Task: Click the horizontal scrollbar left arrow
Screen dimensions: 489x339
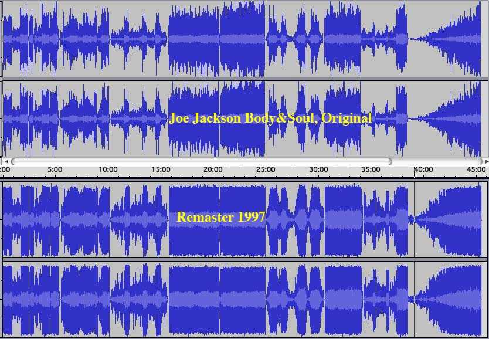Action: tap(6, 161)
